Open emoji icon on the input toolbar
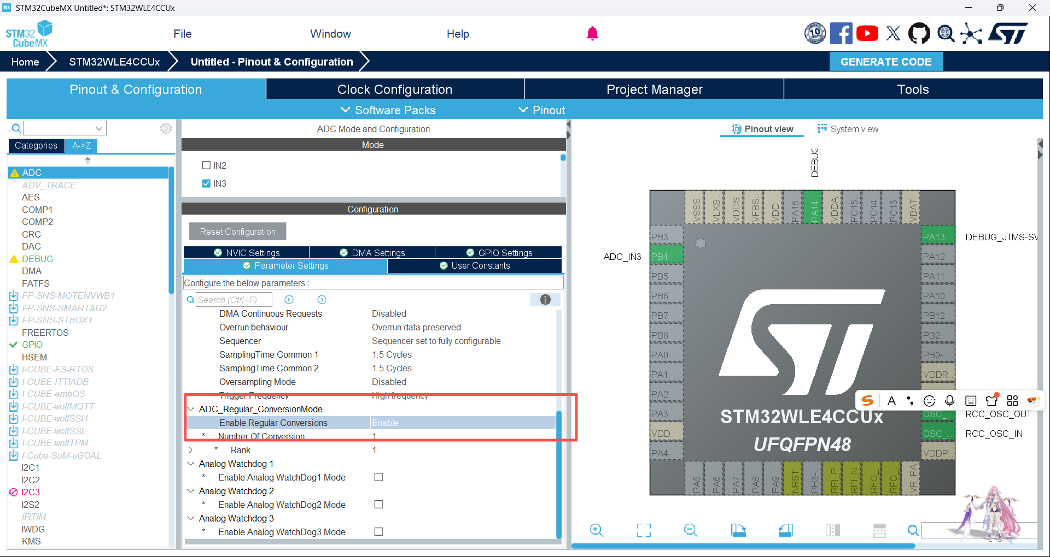 (x=929, y=401)
